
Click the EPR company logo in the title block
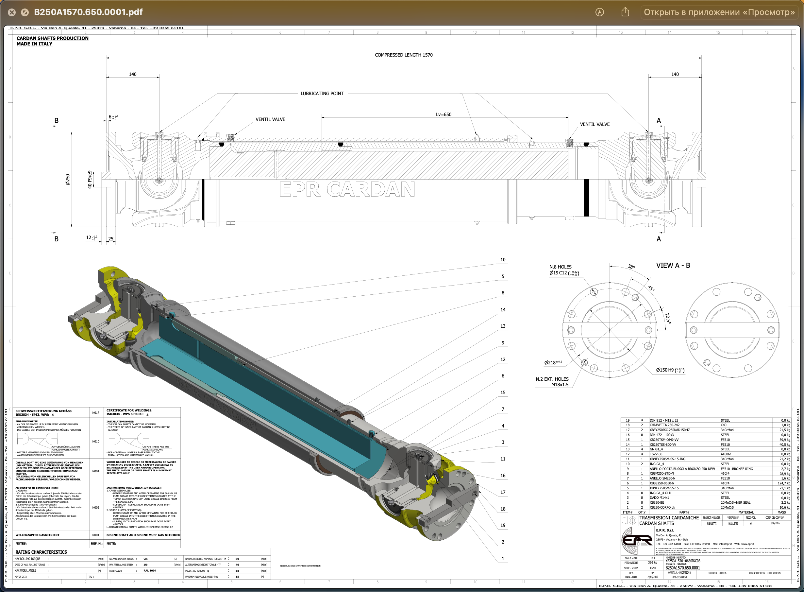tap(637, 540)
